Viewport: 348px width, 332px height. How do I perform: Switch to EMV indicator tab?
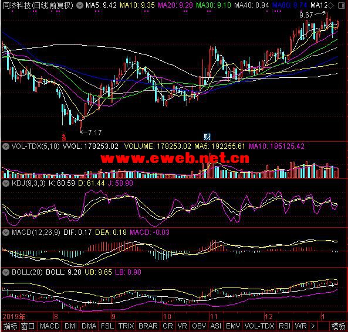(x=233, y=326)
